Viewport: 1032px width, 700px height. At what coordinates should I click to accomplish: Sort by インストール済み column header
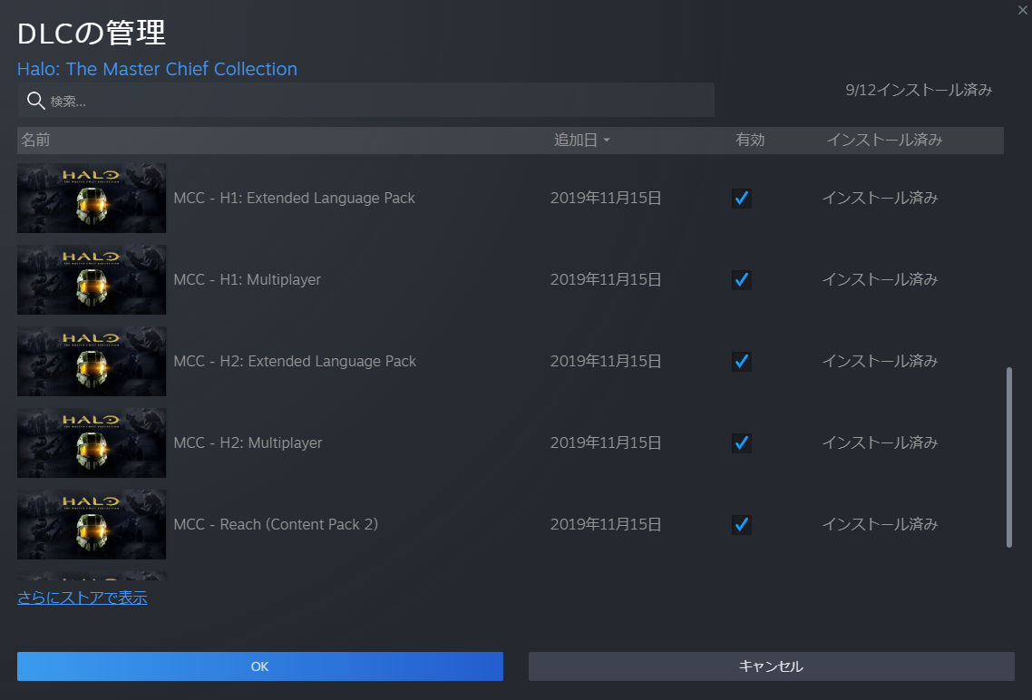pos(884,140)
